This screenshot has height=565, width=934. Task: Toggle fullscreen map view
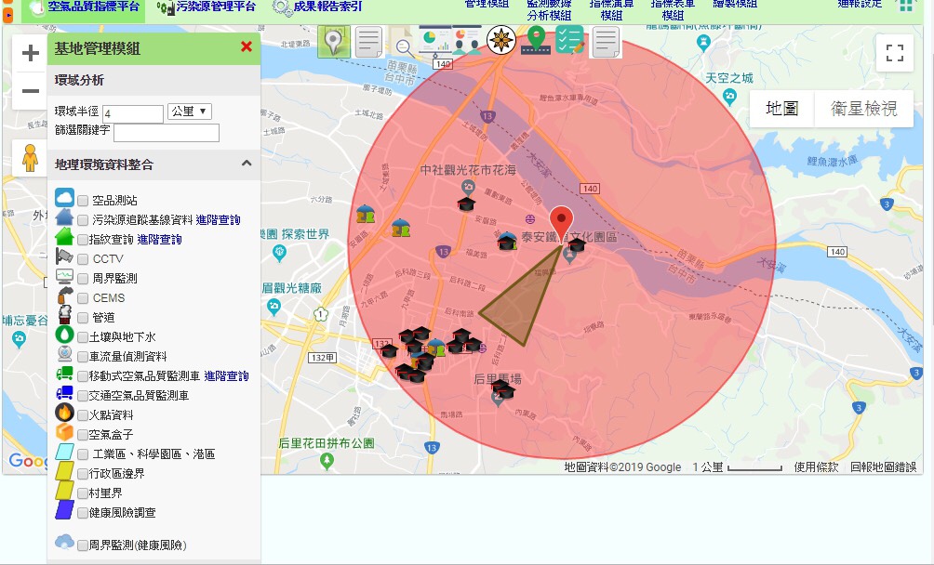point(895,53)
